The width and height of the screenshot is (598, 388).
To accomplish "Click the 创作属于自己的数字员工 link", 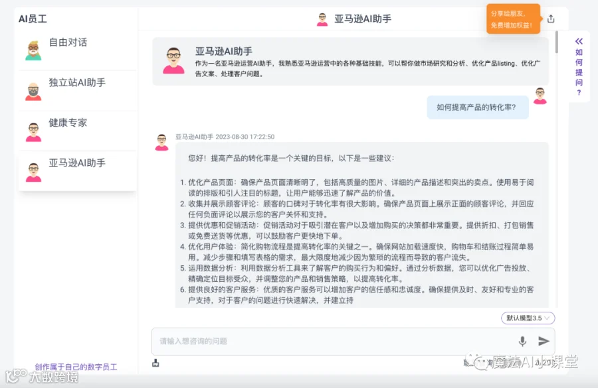I will tap(76, 367).
